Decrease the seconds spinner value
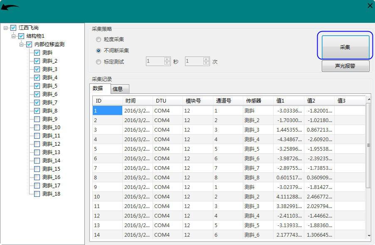The image size is (375, 245). [x=167, y=63]
